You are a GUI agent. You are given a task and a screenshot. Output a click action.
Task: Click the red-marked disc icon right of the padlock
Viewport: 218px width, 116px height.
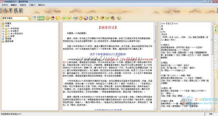[86, 18]
